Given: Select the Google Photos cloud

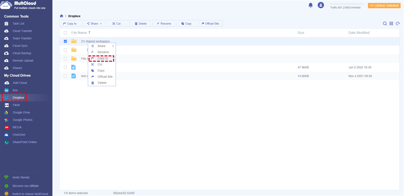Looking at the screenshot, I should pyautogui.click(x=22, y=120).
